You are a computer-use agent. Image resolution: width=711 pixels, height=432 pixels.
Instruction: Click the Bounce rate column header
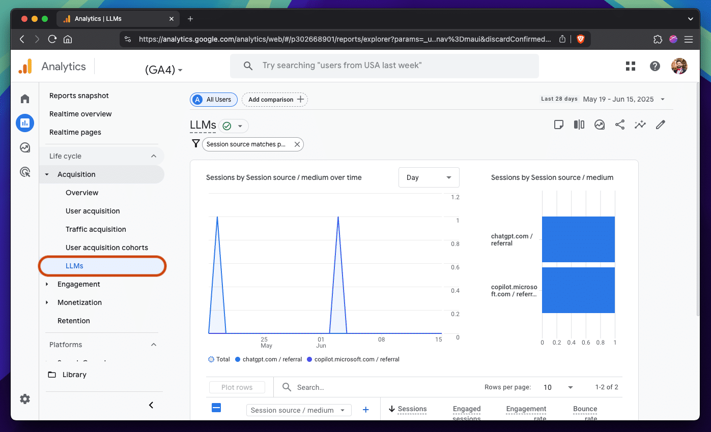(585, 413)
